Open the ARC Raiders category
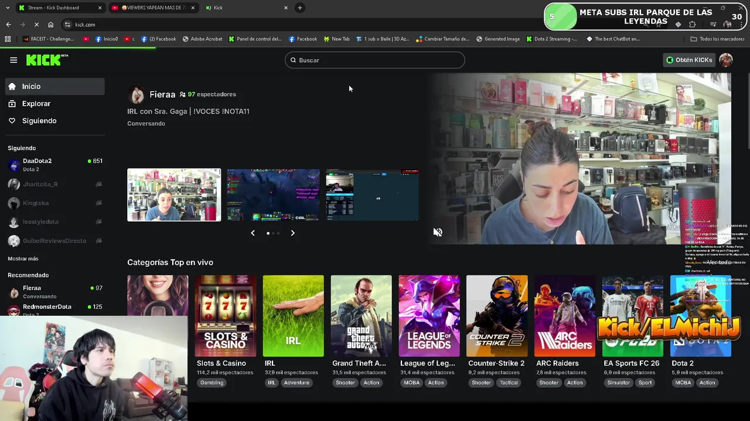Viewport: 750px width, 421px height. tap(565, 316)
